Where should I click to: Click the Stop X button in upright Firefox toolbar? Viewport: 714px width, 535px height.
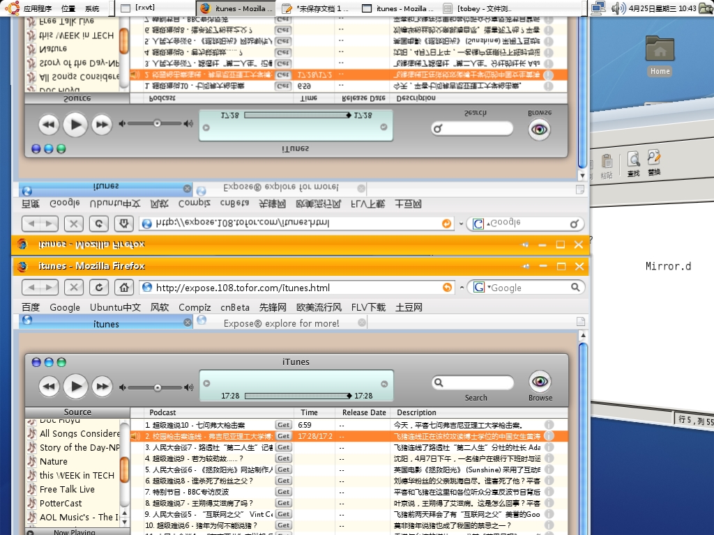(74, 287)
